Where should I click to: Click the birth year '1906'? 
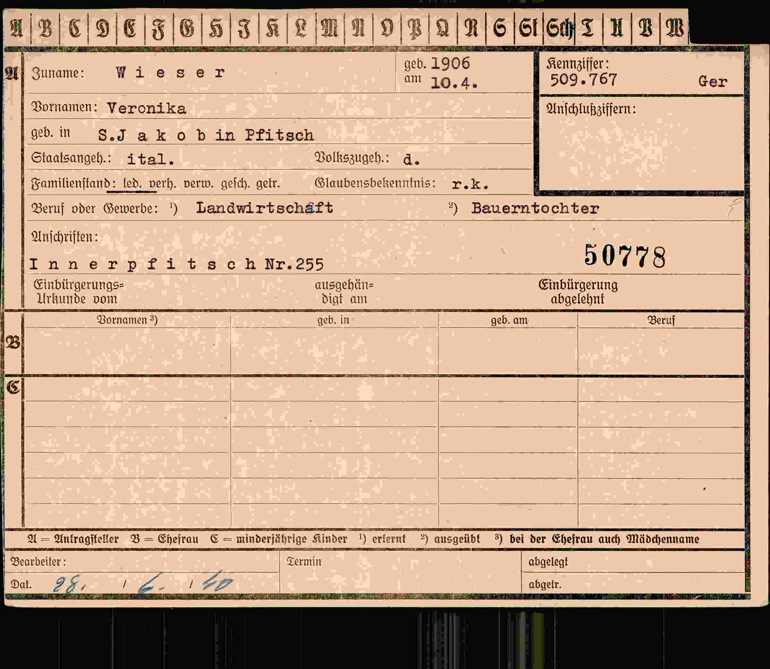450,64
